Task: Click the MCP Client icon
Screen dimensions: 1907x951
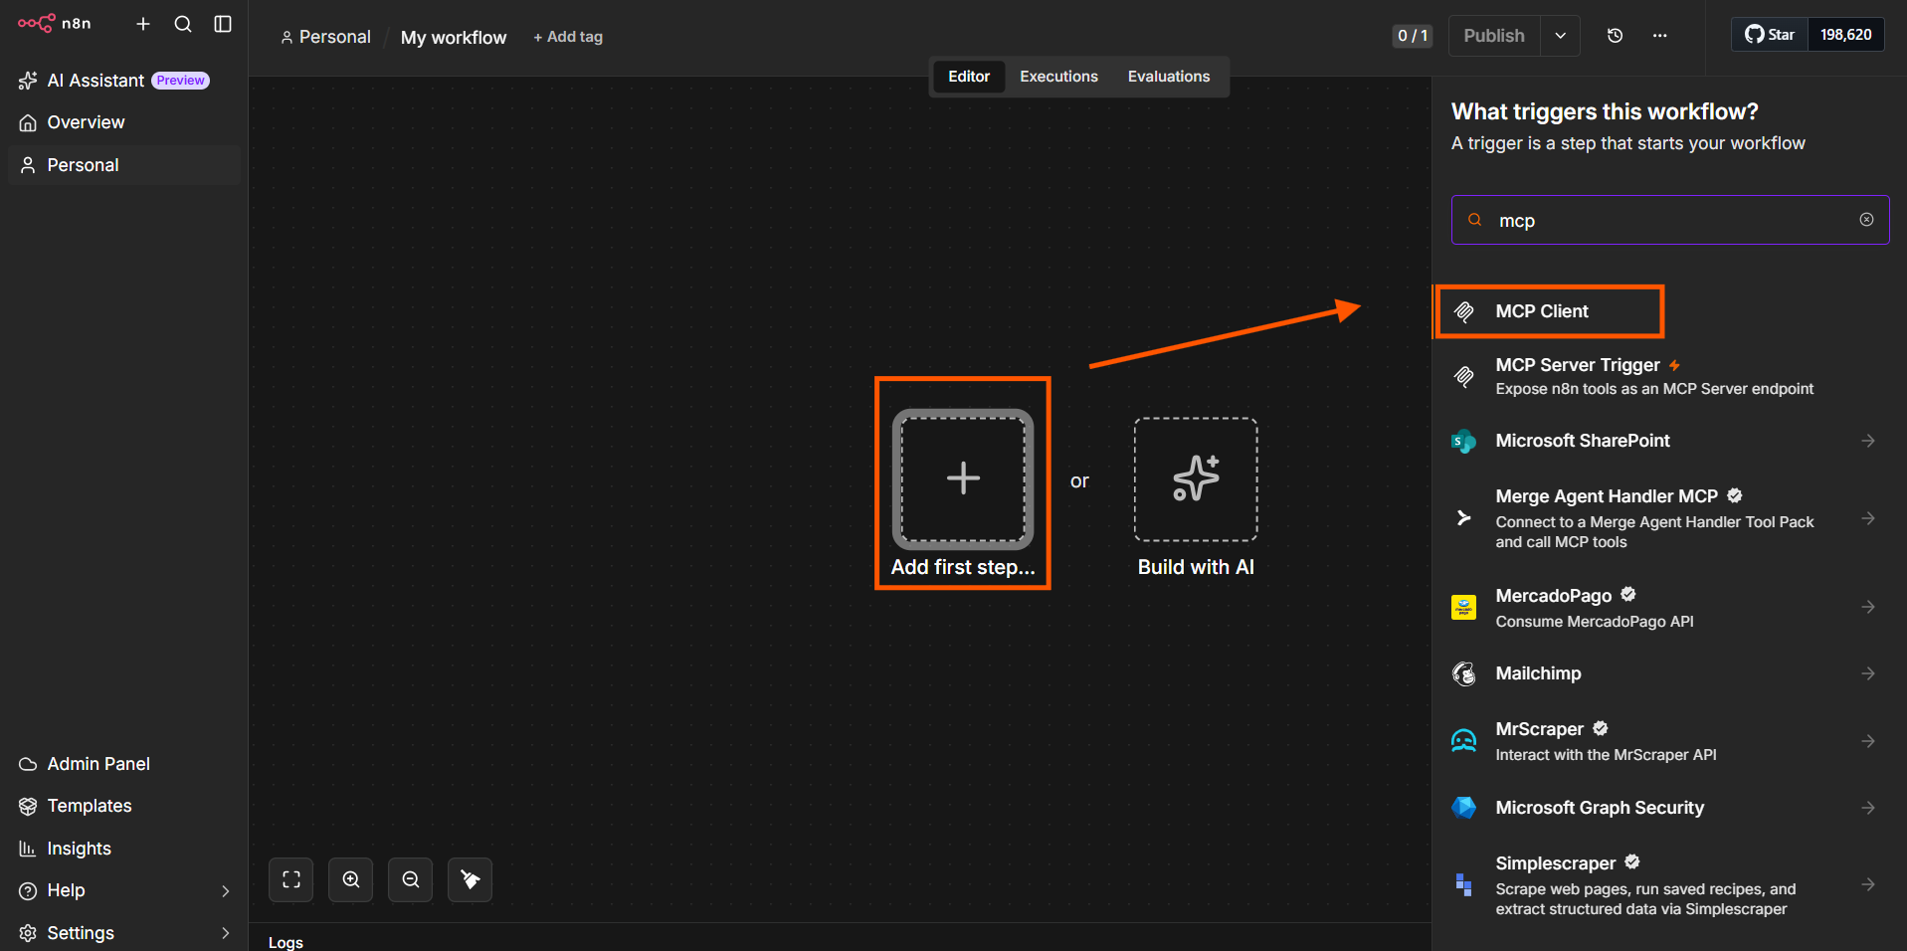Action: pyautogui.click(x=1464, y=311)
